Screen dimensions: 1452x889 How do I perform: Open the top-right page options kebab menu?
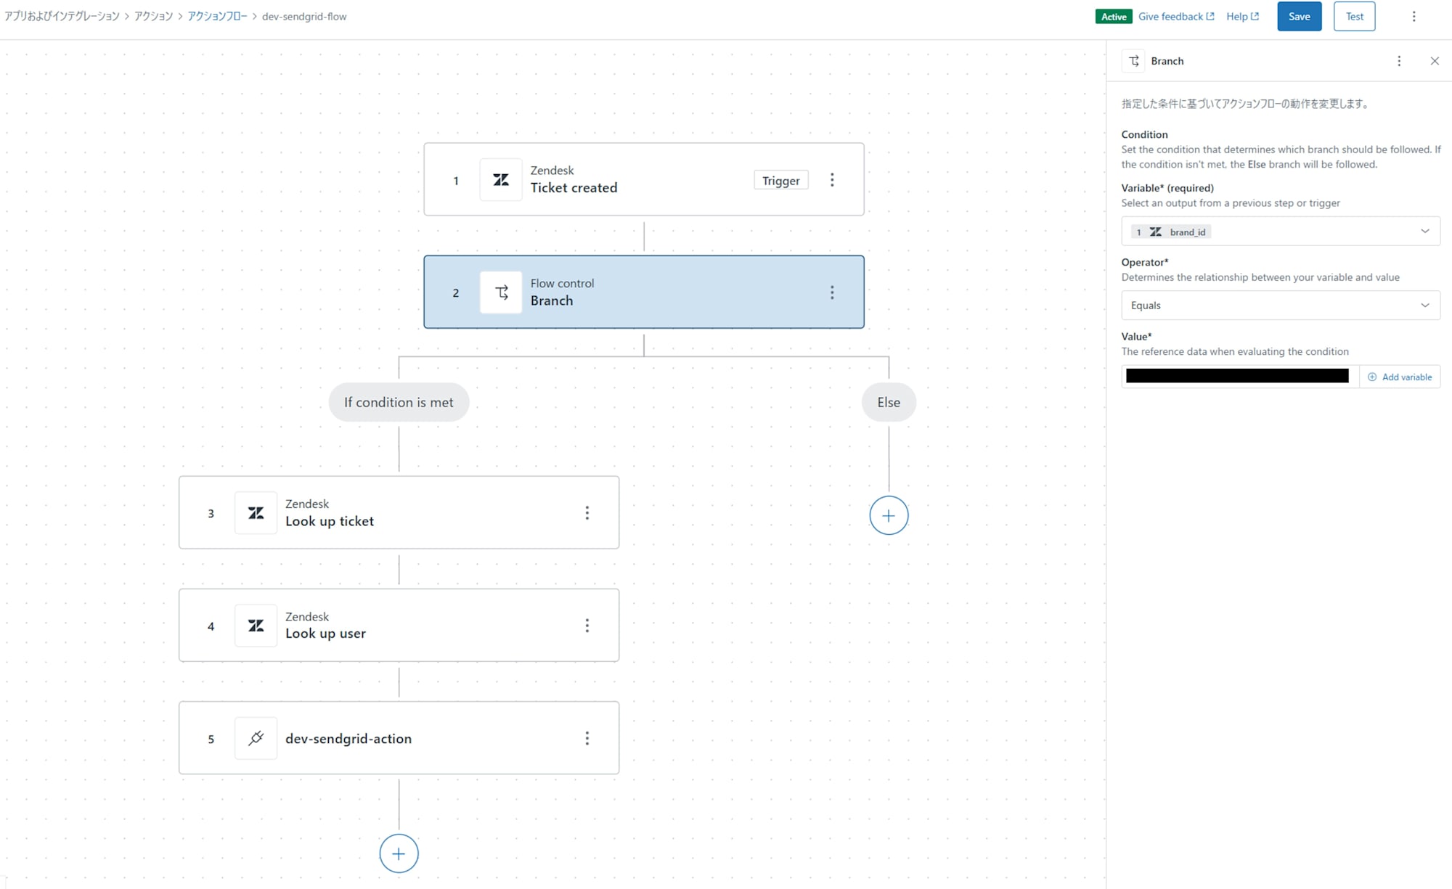1414,17
